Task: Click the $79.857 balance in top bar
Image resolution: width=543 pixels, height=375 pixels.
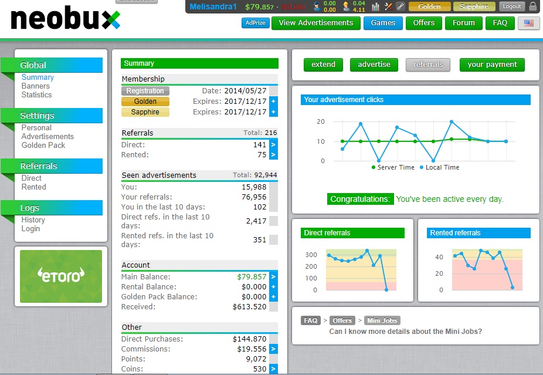Action: 259,6
